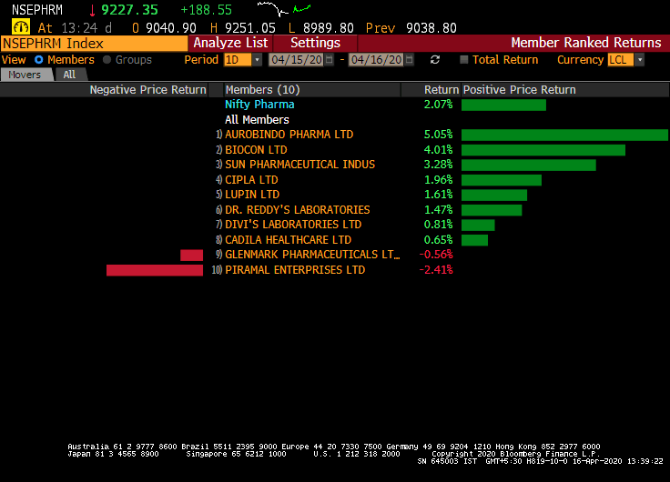Select AUROBINDO PHARMA LTD member row
Viewport: 670px width, 482px height.
[289, 135]
